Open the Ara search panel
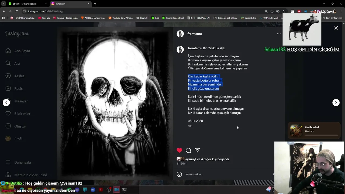 pyautogui.click(x=13, y=63)
